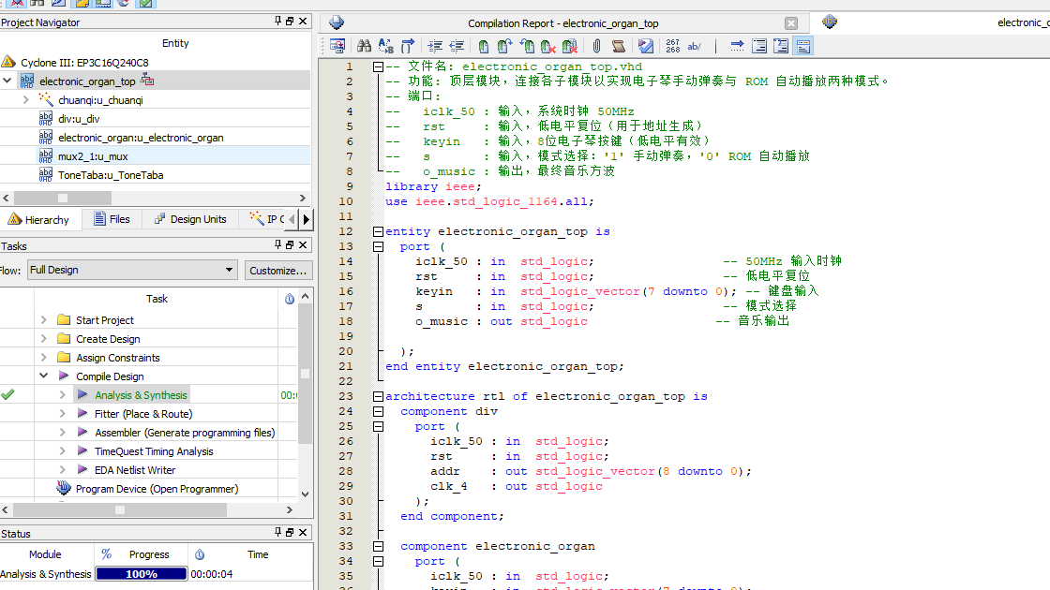Click Program Device (Open Programmer) task
The height and width of the screenshot is (590, 1050).
tap(157, 489)
